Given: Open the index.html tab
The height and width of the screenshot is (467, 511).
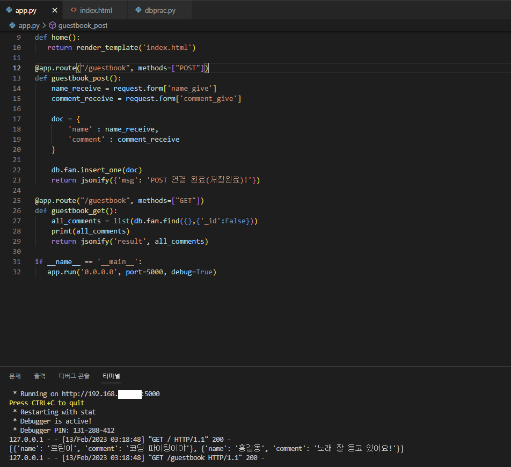Looking at the screenshot, I should (96, 10).
